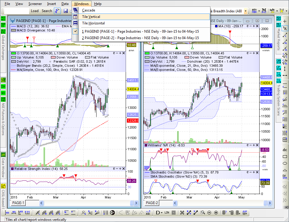Viewport: 289px width, 222px height.
Task: Click the Cascade windows icon
Action: (x=75, y=10)
